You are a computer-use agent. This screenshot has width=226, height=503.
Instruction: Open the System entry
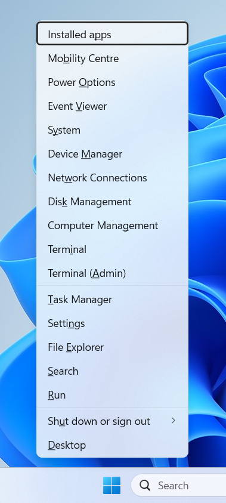pos(112,130)
